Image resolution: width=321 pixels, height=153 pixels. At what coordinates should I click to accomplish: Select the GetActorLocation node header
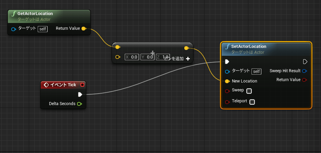point(49,16)
